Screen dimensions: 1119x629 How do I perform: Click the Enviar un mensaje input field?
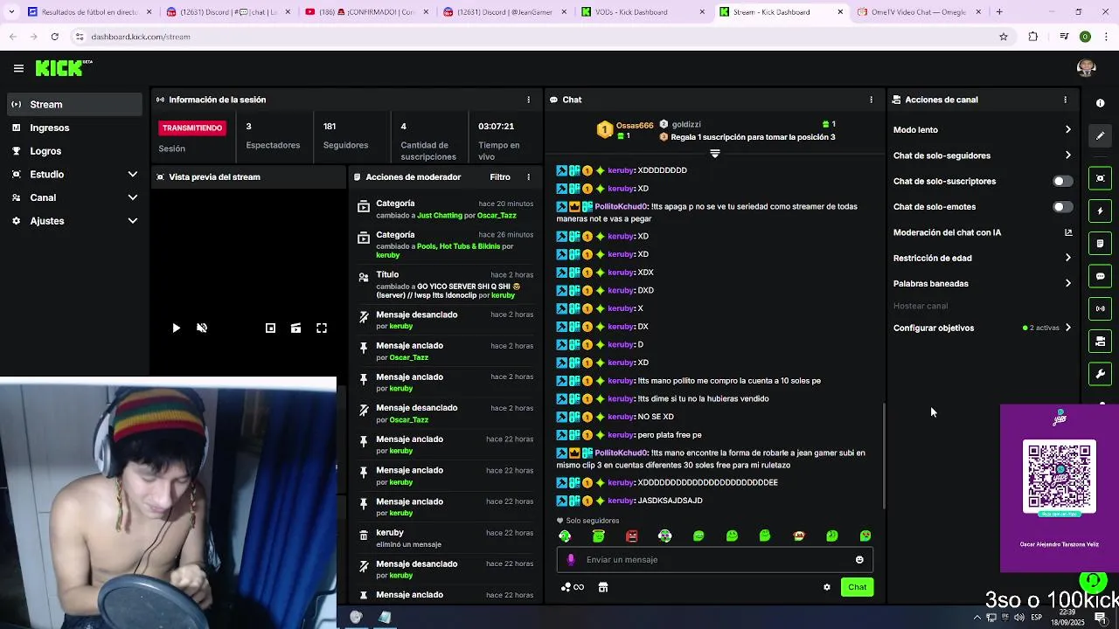point(715,560)
